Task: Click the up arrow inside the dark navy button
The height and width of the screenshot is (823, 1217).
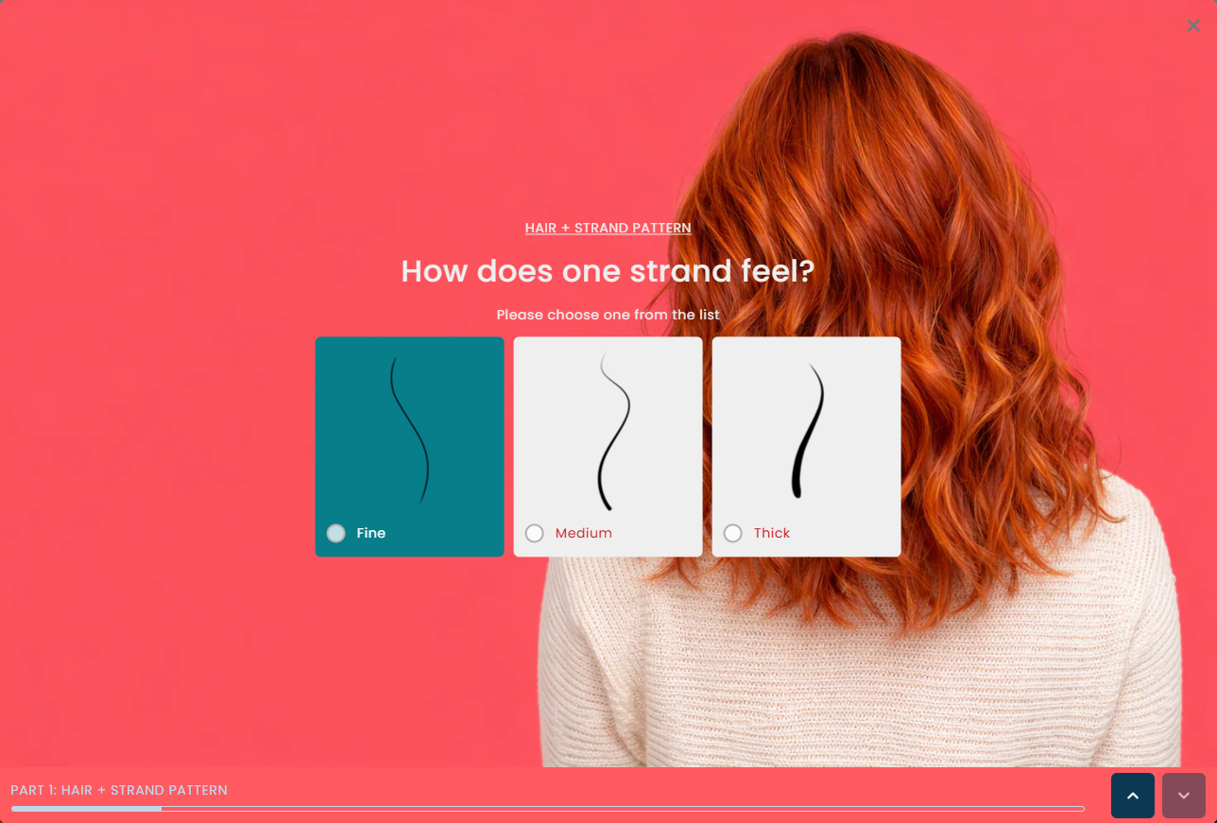Action: tap(1132, 796)
